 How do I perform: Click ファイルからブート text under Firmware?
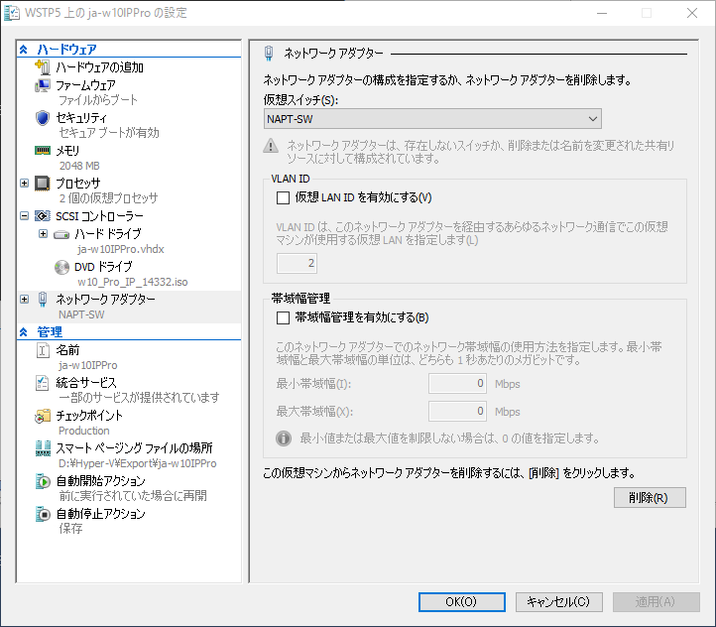[x=98, y=100]
